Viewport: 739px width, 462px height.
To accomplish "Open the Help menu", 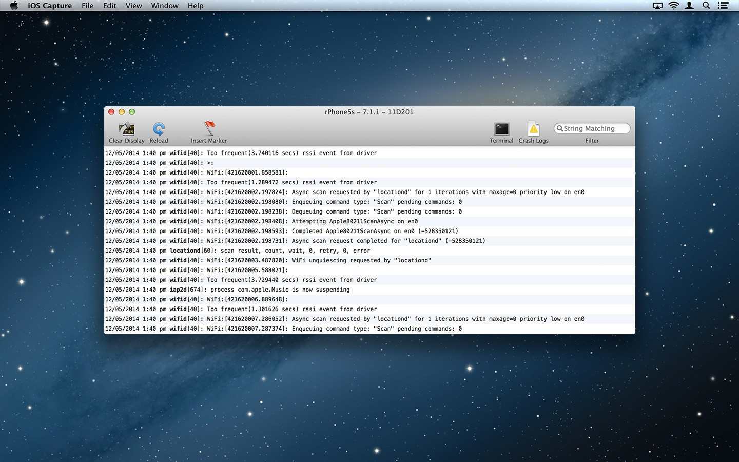I will pyautogui.click(x=196, y=6).
